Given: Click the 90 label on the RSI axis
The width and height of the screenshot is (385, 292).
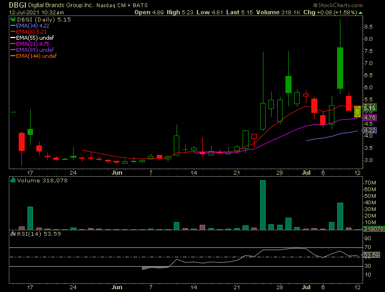Looking at the screenshot, I should tap(367, 239).
